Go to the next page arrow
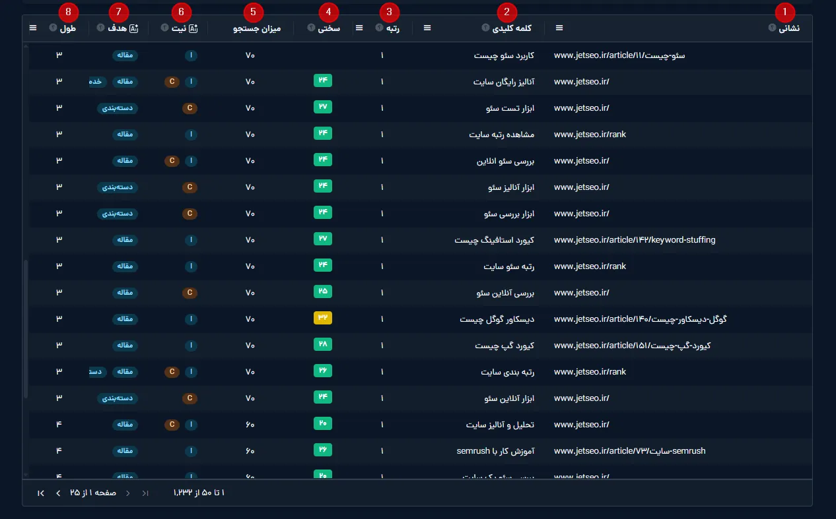The width and height of the screenshot is (836, 519). (x=58, y=493)
